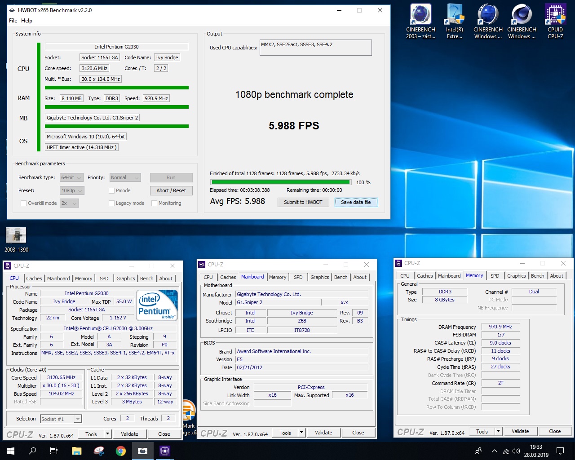Click Intel Pentium inside logo in CPU-Z
Viewport: 575px width, 460px height.
[x=158, y=305]
